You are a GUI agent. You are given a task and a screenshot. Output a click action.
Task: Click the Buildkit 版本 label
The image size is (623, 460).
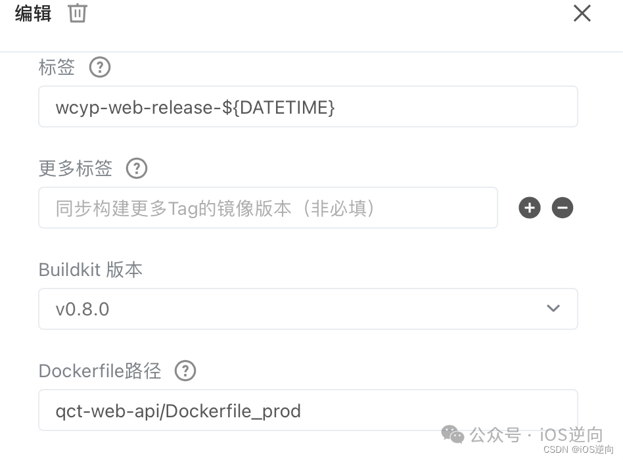[91, 269]
